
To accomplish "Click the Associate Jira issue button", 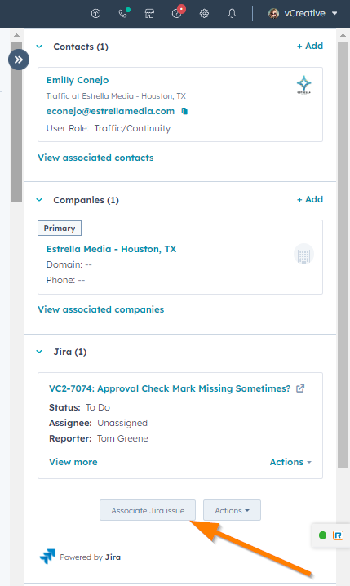I will pos(148,510).
